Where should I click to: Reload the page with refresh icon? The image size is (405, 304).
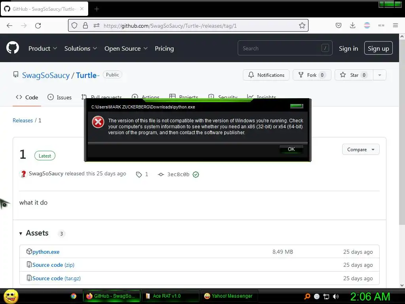click(38, 26)
